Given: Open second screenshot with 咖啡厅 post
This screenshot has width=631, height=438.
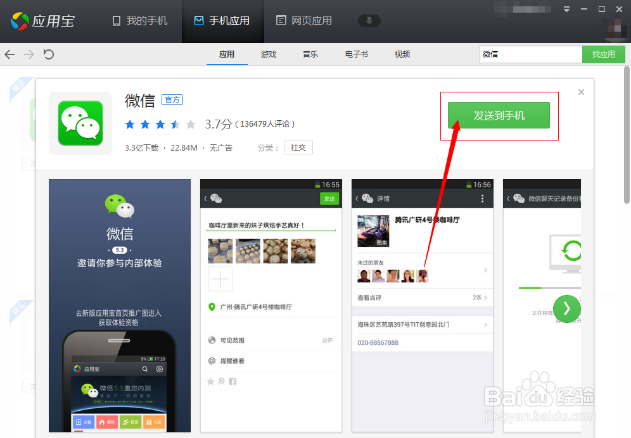Looking at the screenshot, I should [271, 306].
